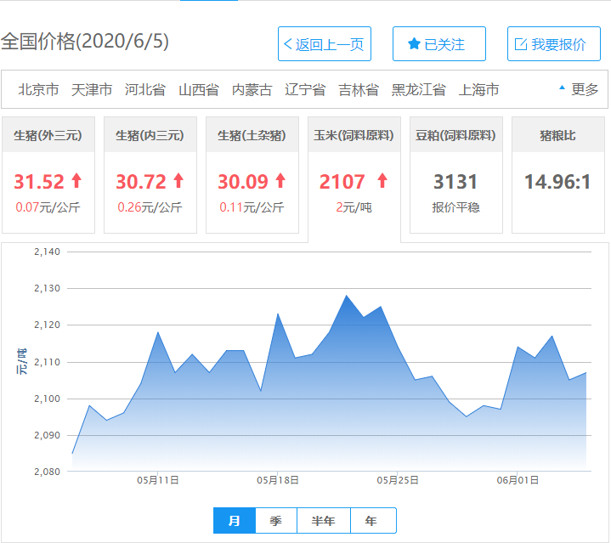This screenshot has height=543, width=611.
Task: Click the 0.07元/公斤 change text
Action: [48, 207]
